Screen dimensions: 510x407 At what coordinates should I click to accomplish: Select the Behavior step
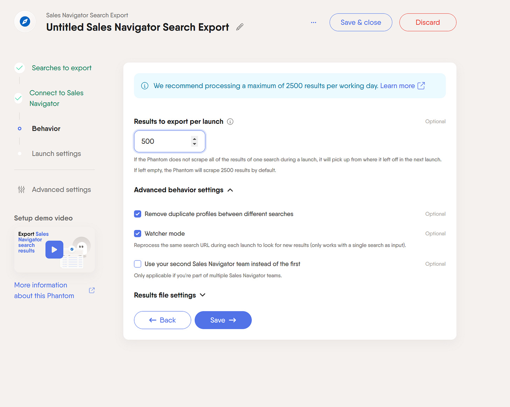point(46,129)
